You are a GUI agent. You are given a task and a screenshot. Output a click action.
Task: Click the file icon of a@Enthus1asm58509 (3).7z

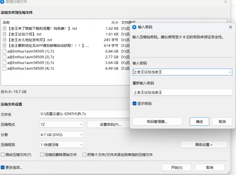coord(4,63)
